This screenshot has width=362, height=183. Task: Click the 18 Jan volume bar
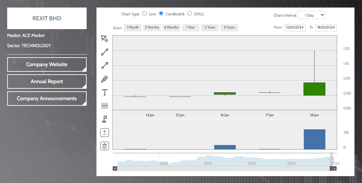[315, 139]
